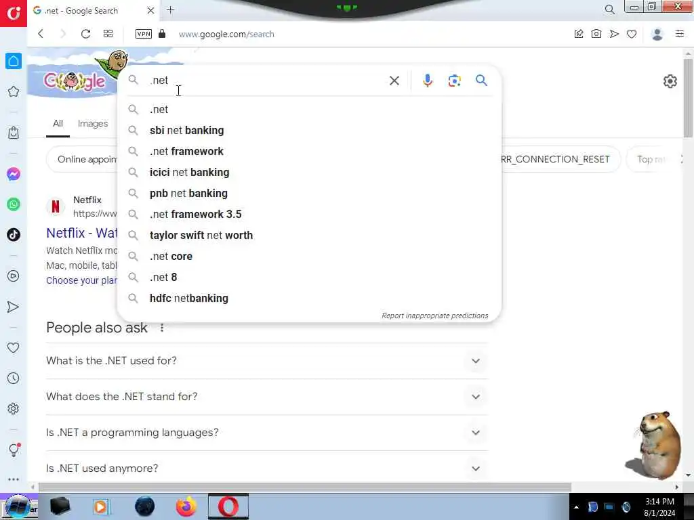Viewport: 694px width, 520px height.
Task: Open sidebar My Flow arrow icon
Action: tap(14, 307)
